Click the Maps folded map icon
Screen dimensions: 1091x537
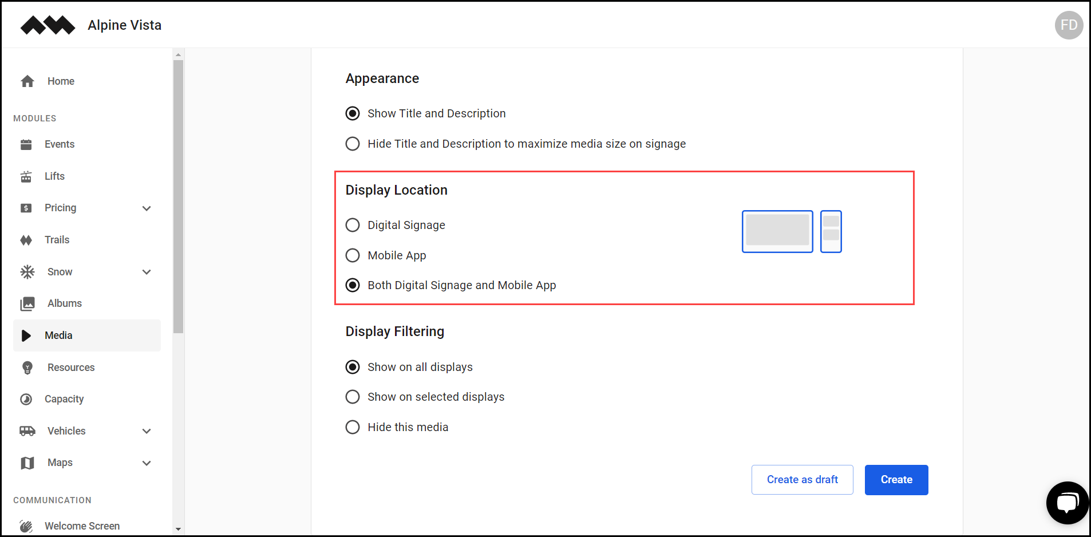pyautogui.click(x=27, y=463)
